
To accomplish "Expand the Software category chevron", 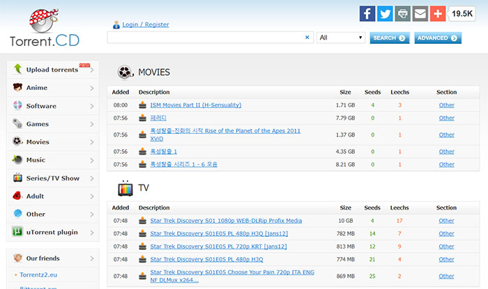I will (x=92, y=106).
